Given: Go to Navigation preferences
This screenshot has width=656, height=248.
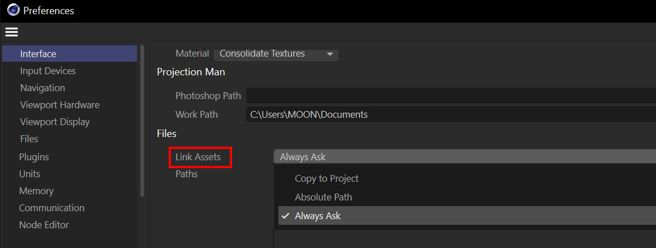Looking at the screenshot, I should coord(42,88).
